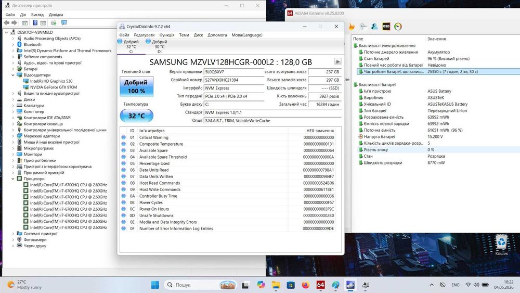Open Device Manager Вигляд menu
The width and height of the screenshot is (520, 293).
click(x=37, y=15)
